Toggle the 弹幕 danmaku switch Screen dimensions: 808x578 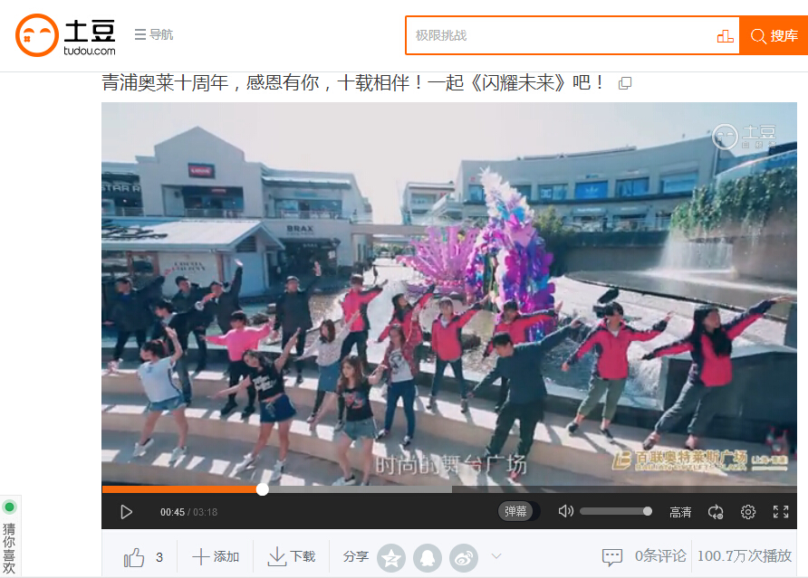pyautogui.click(x=518, y=511)
